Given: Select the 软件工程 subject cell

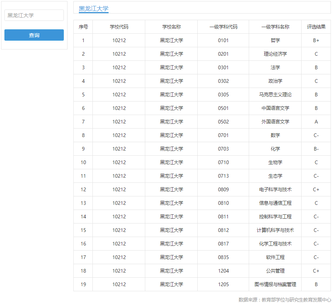Looking at the screenshot, I should 275,257.
